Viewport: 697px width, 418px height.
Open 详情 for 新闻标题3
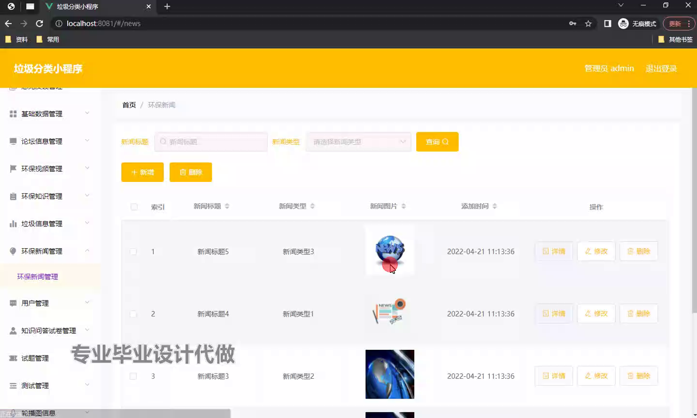(x=554, y=376)
